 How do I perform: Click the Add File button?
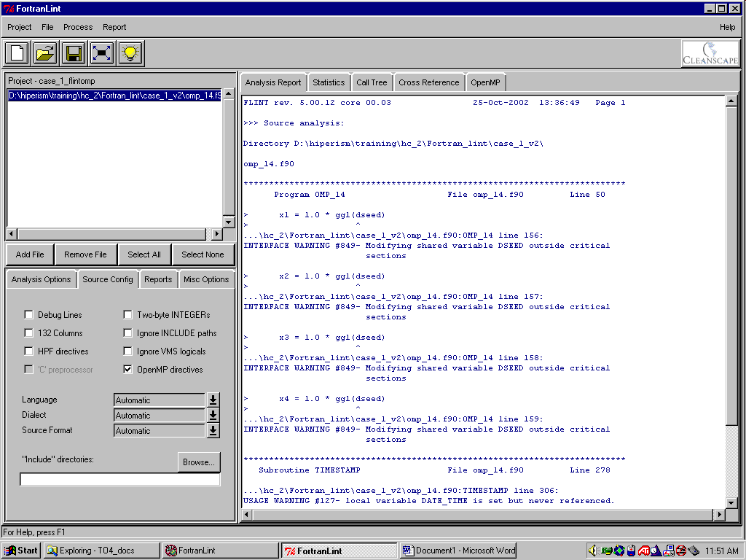30,254
